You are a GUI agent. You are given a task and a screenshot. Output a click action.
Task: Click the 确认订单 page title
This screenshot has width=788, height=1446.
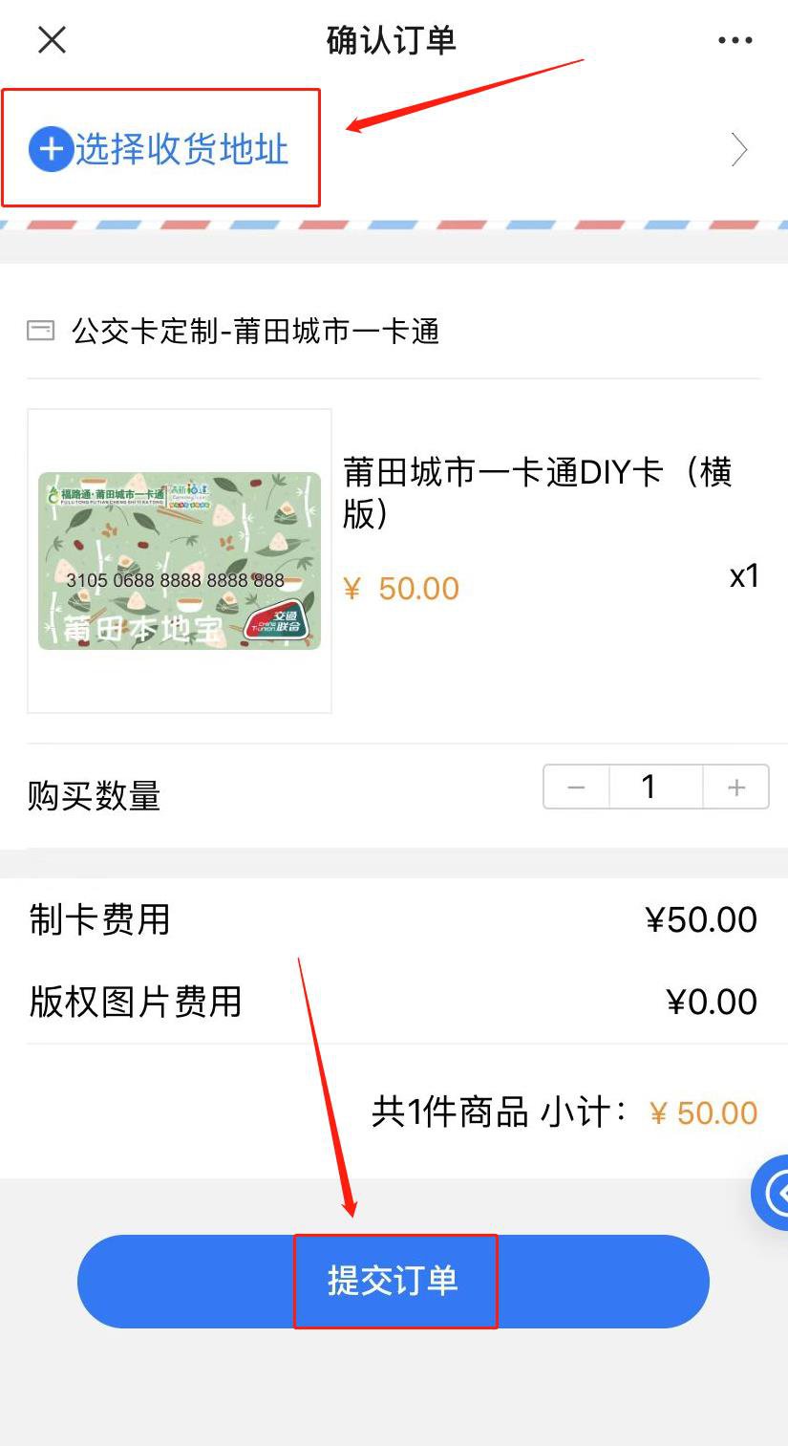(x=392, y=40)
